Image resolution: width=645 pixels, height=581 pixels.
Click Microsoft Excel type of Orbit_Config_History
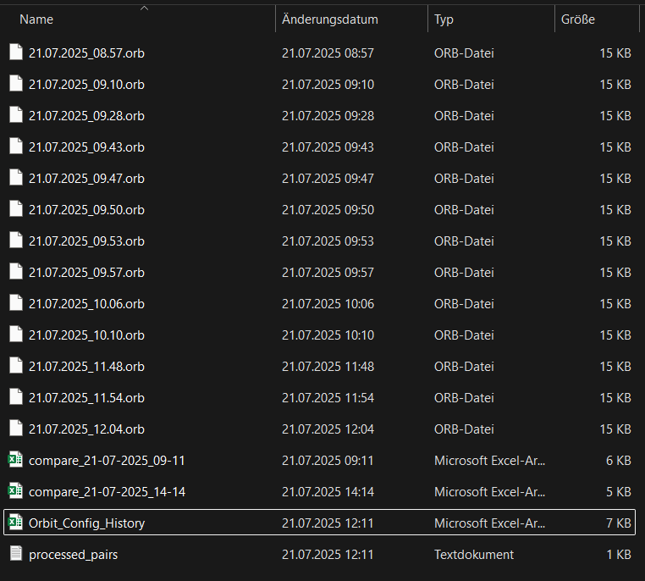(x=489, y=523)
